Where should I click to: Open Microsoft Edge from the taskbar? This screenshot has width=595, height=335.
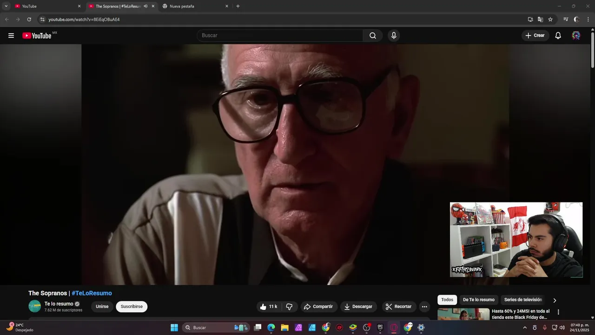tap(271, 328)
